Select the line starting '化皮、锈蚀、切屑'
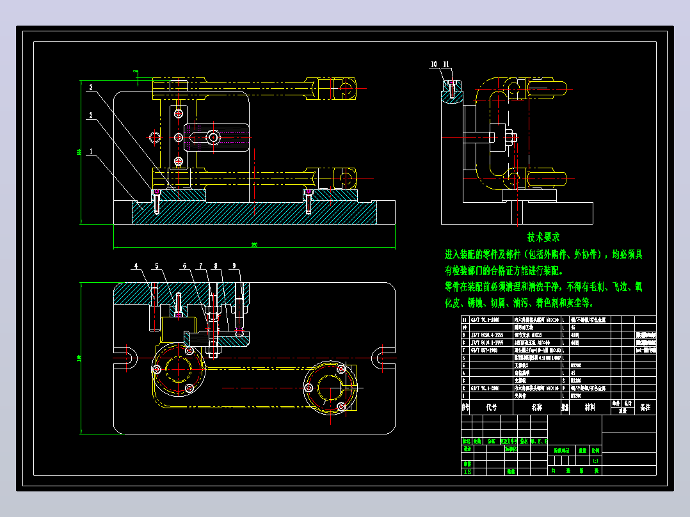Screen dimensions: 690x517 click(x=519, y=303)
